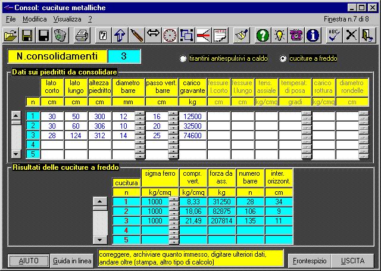Click the printer icon in the toolbar

tap(82, 35)
